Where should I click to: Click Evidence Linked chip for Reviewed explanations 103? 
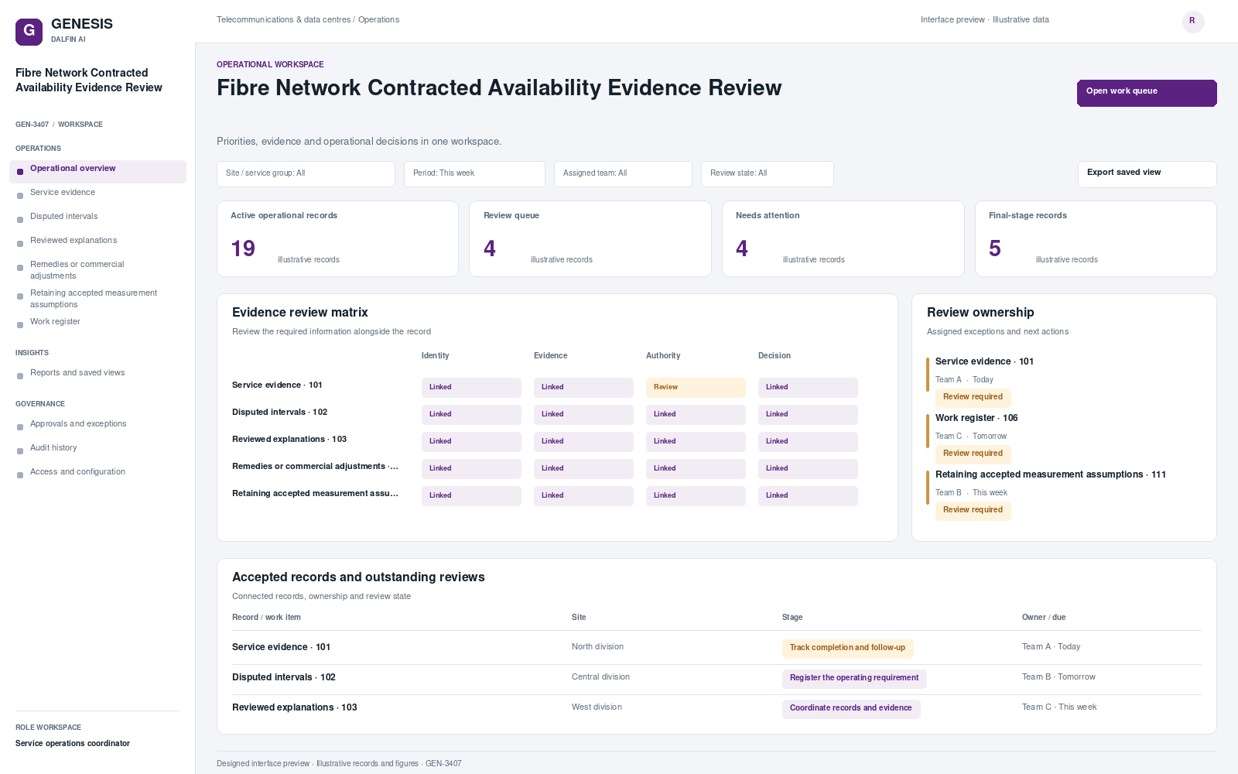pyautogui.click(x=583, y=442)
